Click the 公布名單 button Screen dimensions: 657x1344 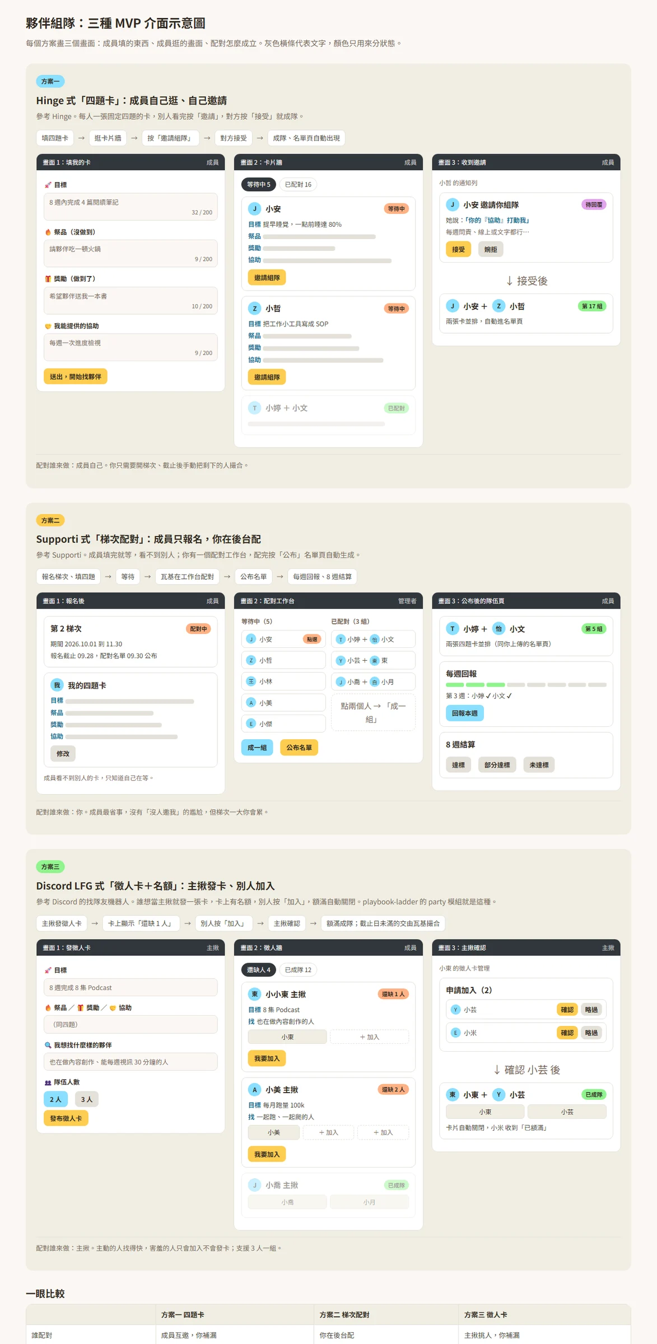tap(299, 748)
